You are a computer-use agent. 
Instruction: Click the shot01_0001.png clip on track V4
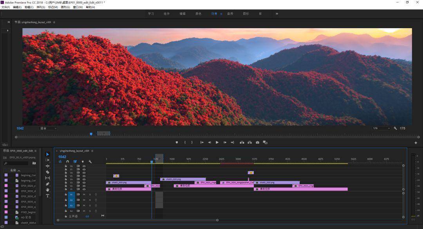click(x=183, y=179)
